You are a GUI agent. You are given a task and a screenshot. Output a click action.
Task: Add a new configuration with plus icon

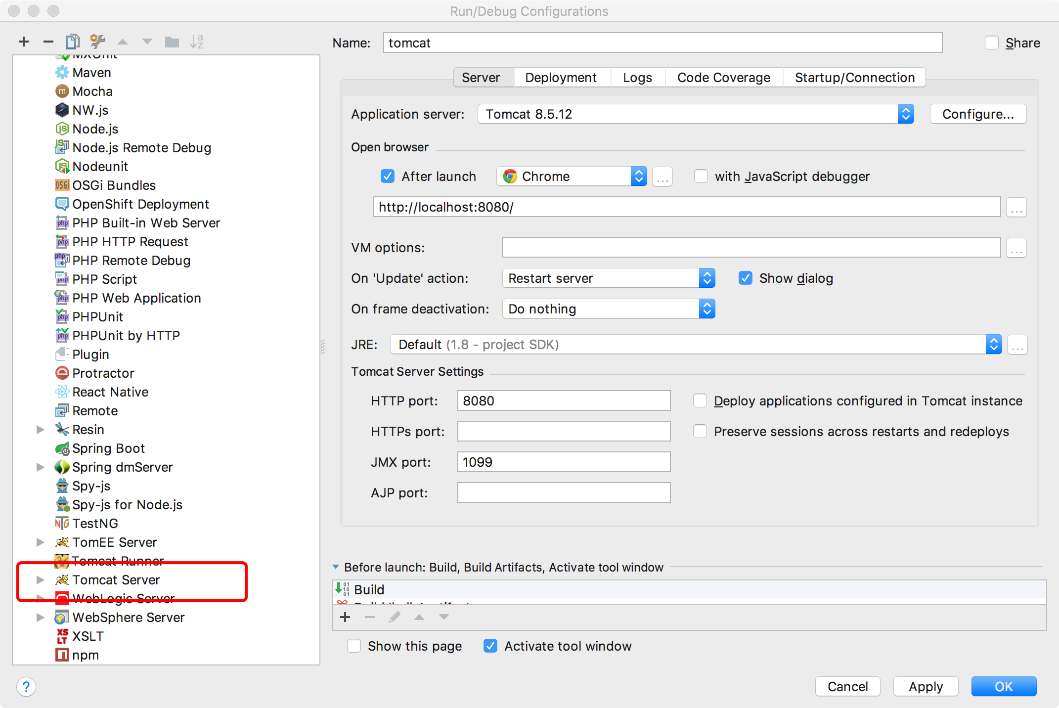(x=23, y=42)
